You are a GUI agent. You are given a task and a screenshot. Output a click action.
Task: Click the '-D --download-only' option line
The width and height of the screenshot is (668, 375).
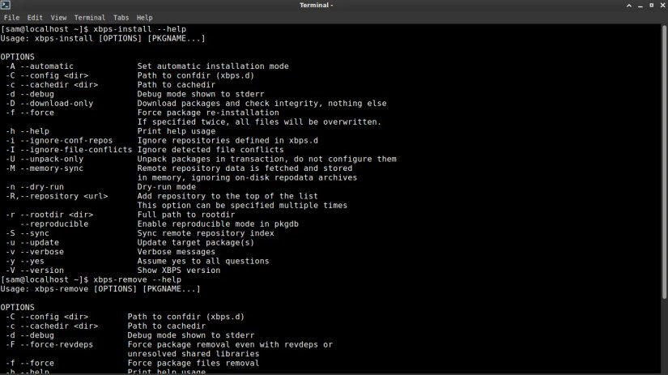pyautogui.click(x=196, y=103)
